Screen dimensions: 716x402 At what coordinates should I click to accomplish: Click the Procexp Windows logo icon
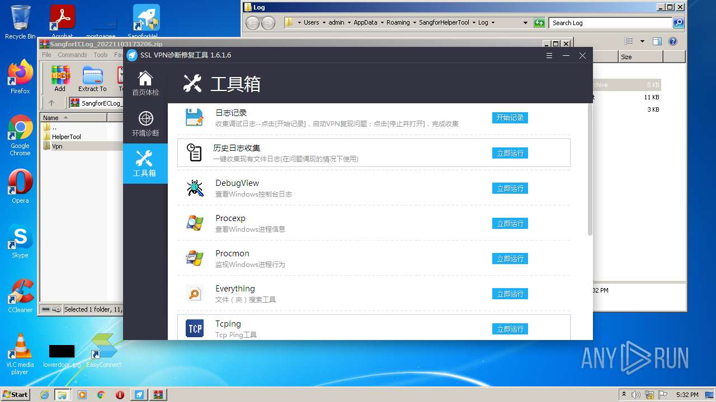195,223
